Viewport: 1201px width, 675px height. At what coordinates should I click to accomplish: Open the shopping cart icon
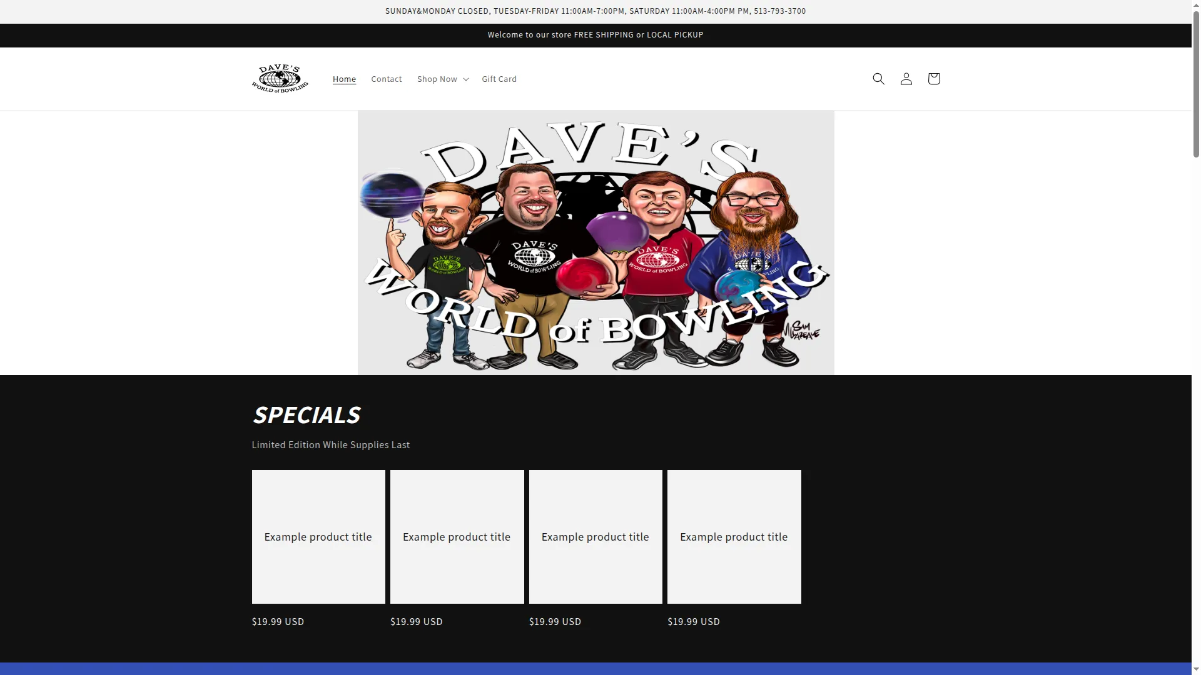[x=933, y=79]
